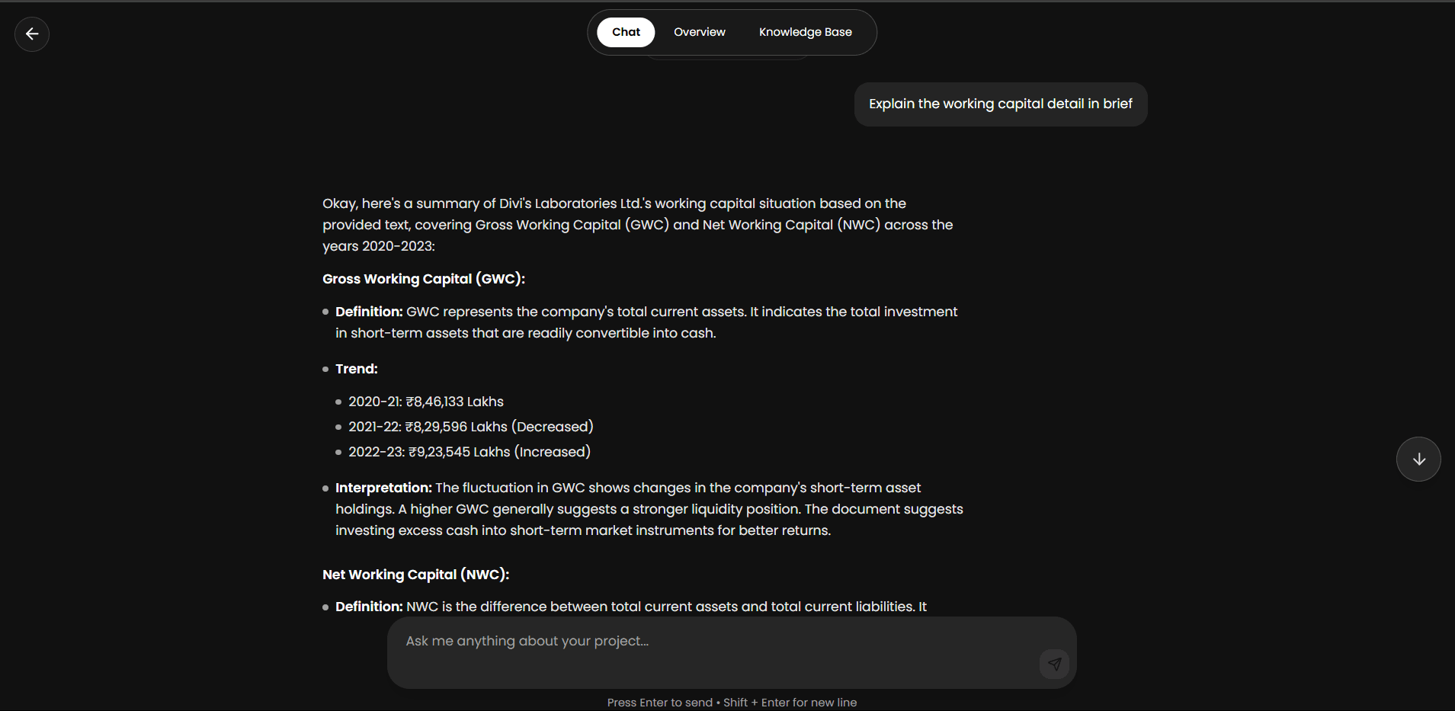This screenshot has height=711, width=1455.
Task: Click the send icon inside the message box
Action: (1054, 664)
